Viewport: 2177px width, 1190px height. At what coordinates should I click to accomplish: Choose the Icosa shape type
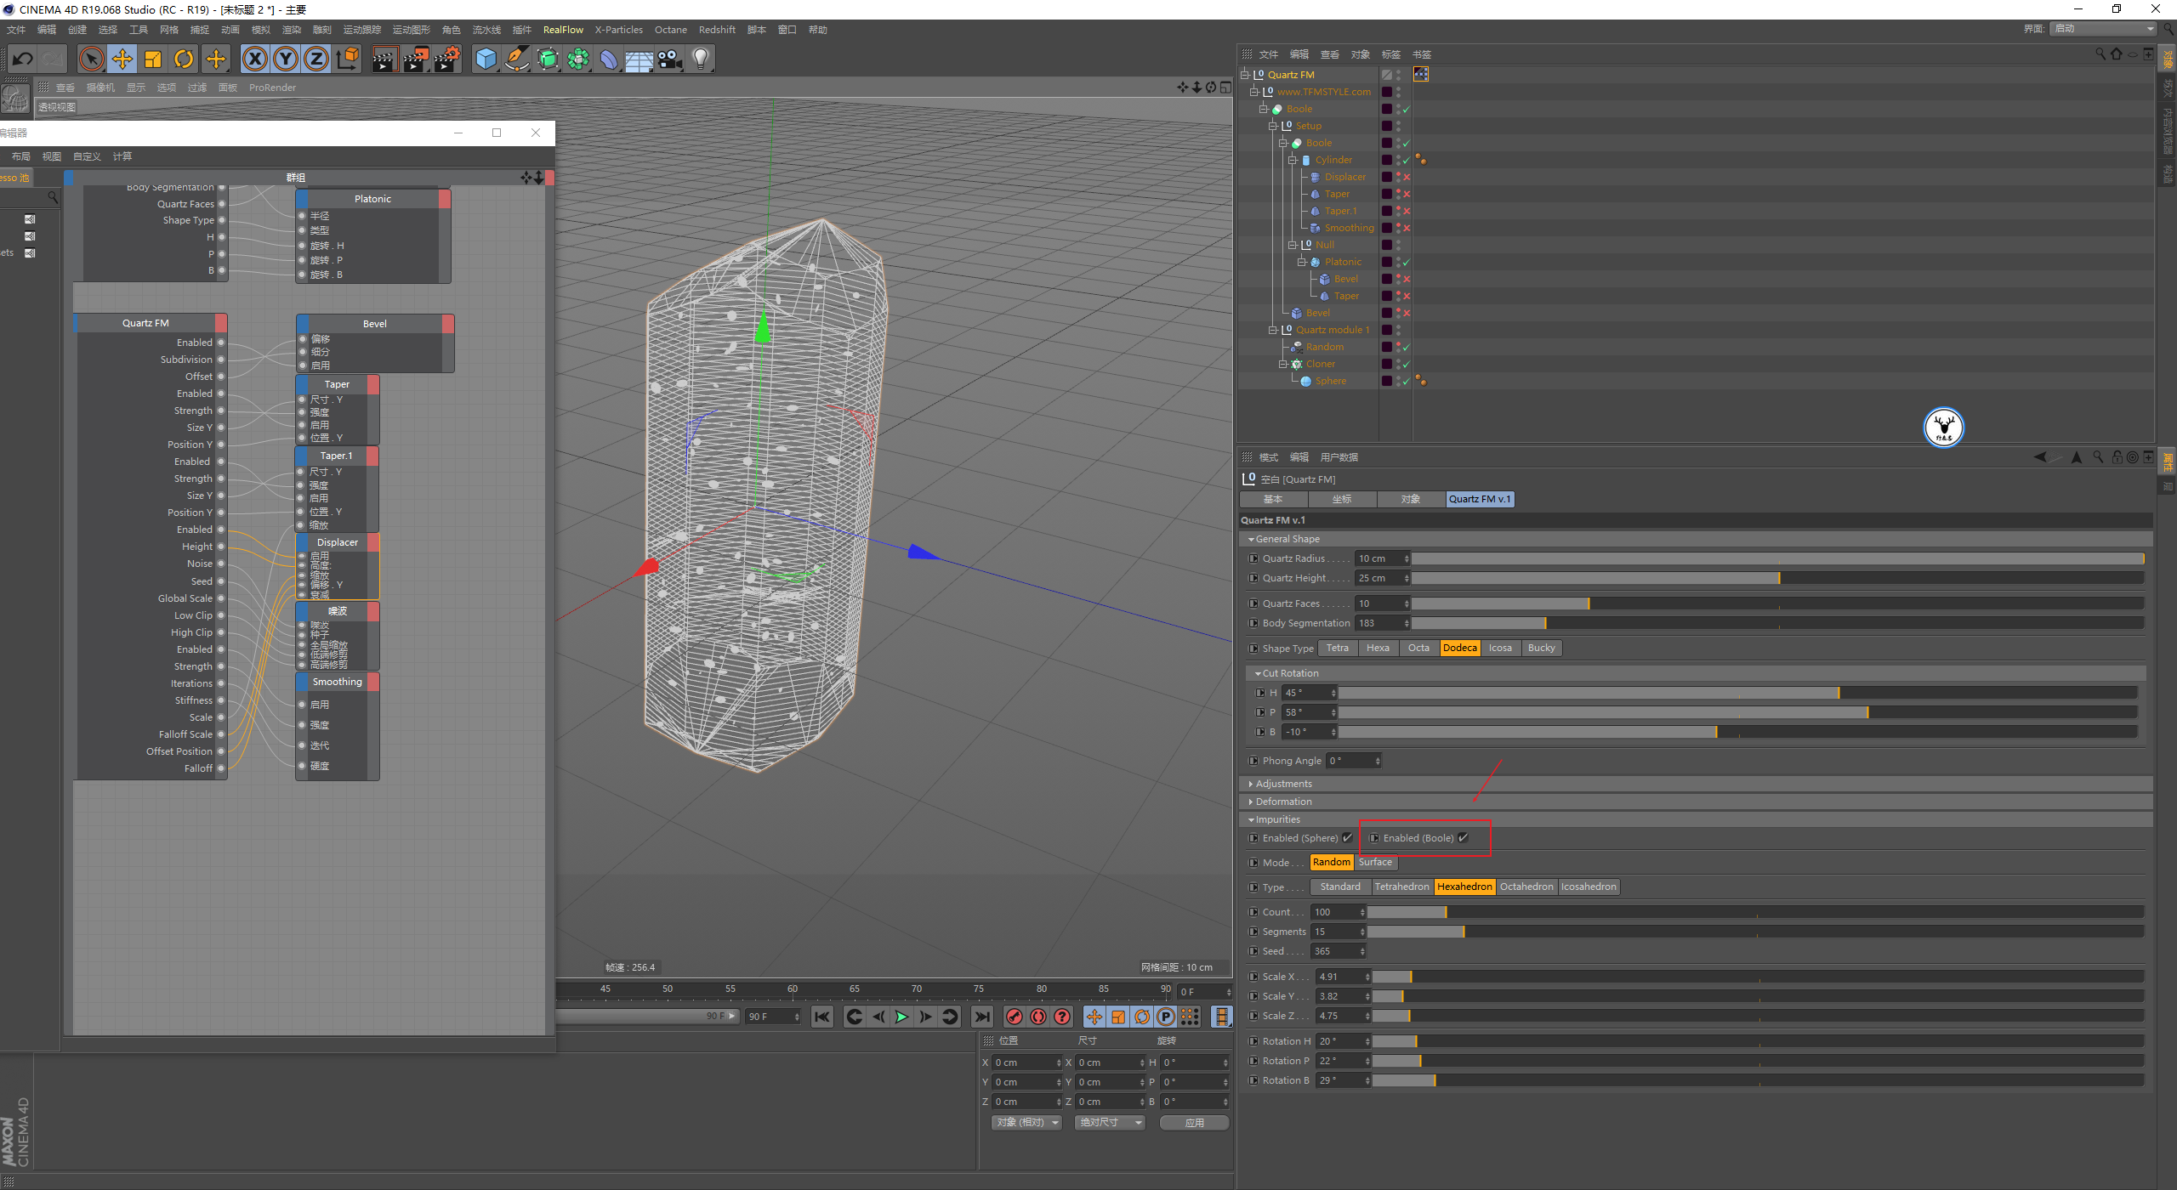[x=1500, y=648]
